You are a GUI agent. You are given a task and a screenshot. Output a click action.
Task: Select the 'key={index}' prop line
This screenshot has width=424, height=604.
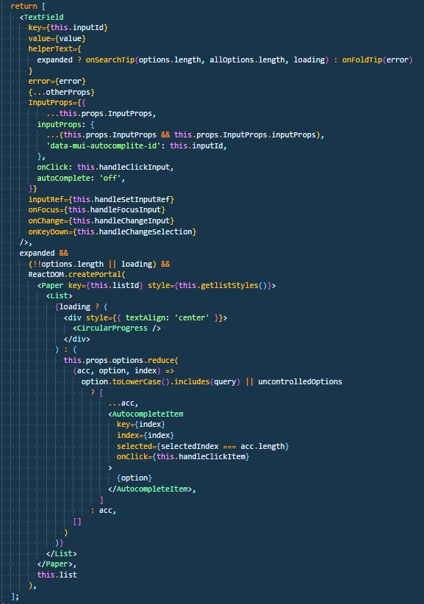141,425
